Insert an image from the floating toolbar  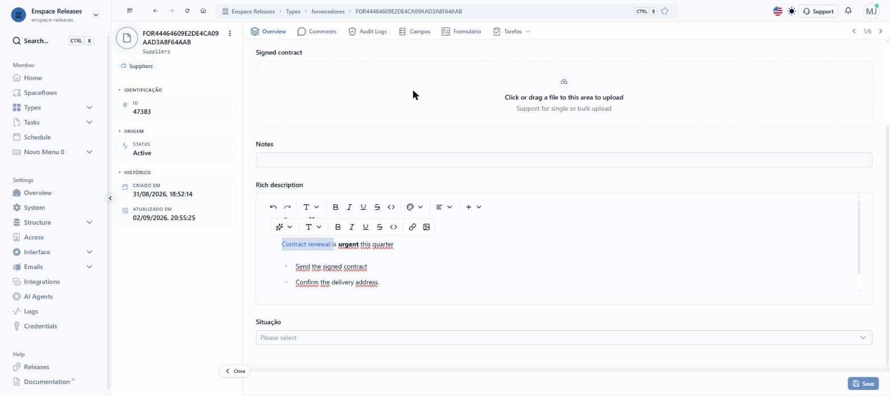click(426, 227)
